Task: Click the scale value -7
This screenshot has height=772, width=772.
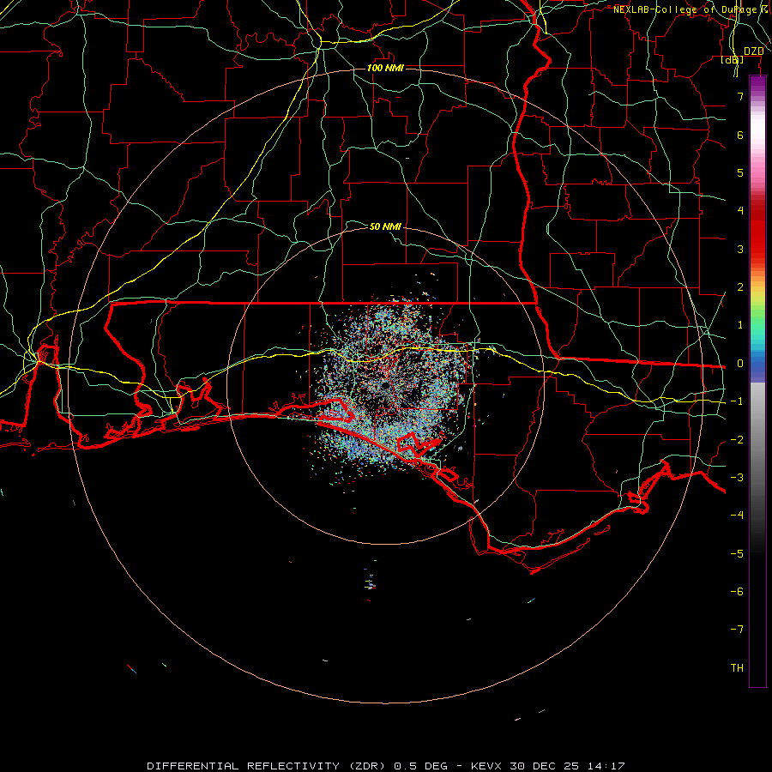Action: pos(737,630)
